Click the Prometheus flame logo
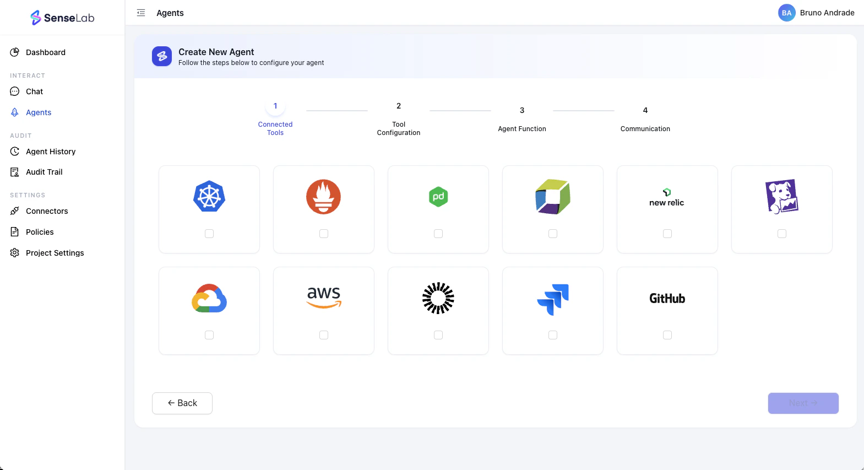 pos(324,197)
